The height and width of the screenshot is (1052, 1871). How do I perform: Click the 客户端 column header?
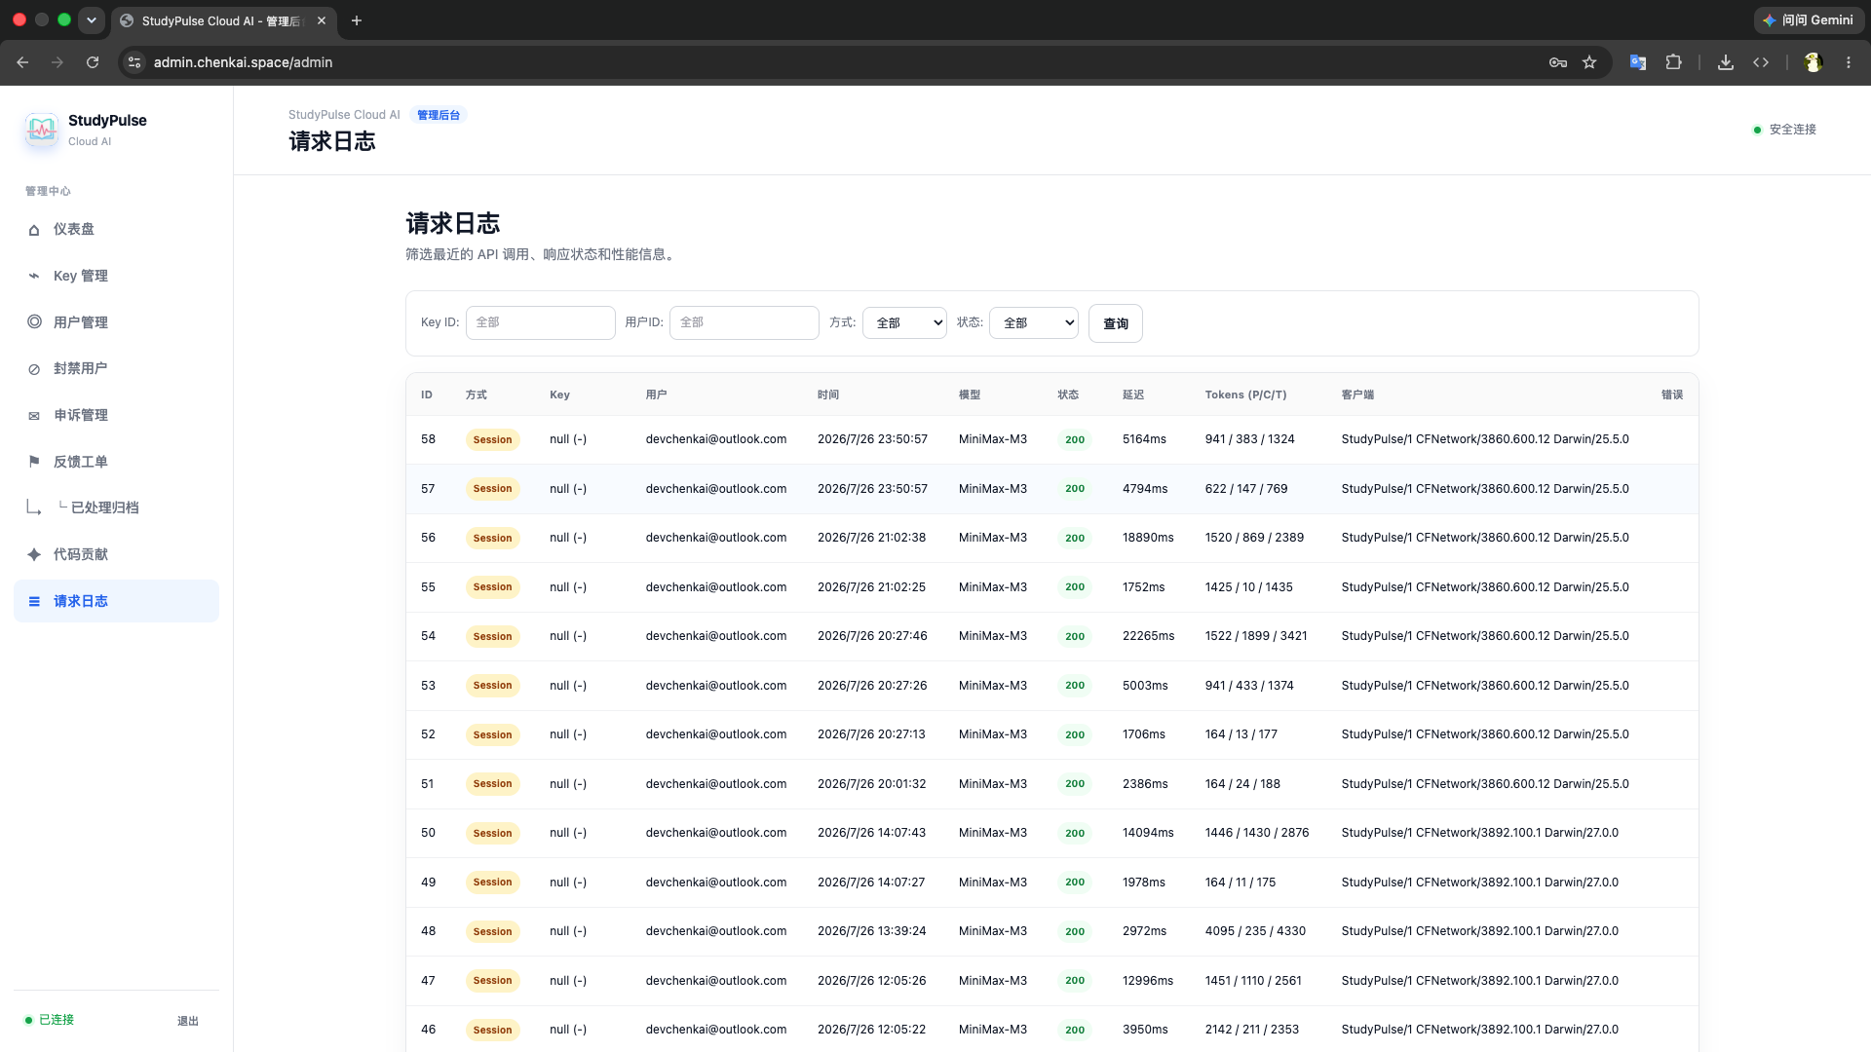point(1356,395)
